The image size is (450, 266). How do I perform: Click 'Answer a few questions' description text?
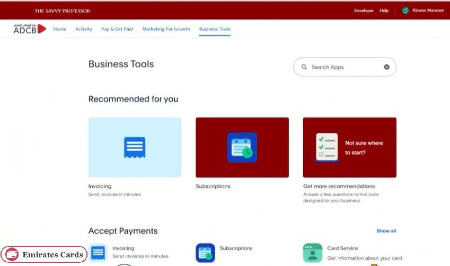click(341, 197)
